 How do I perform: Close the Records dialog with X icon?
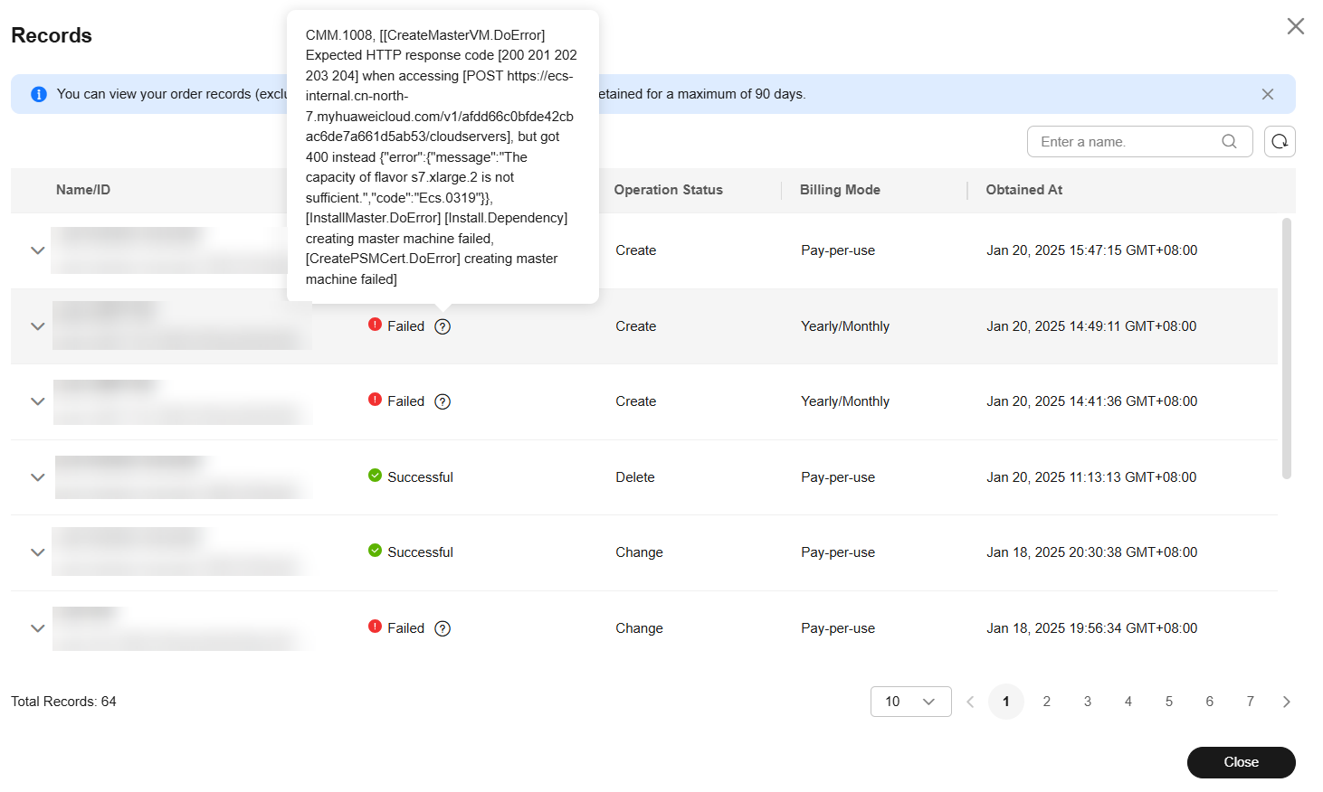1296,26
